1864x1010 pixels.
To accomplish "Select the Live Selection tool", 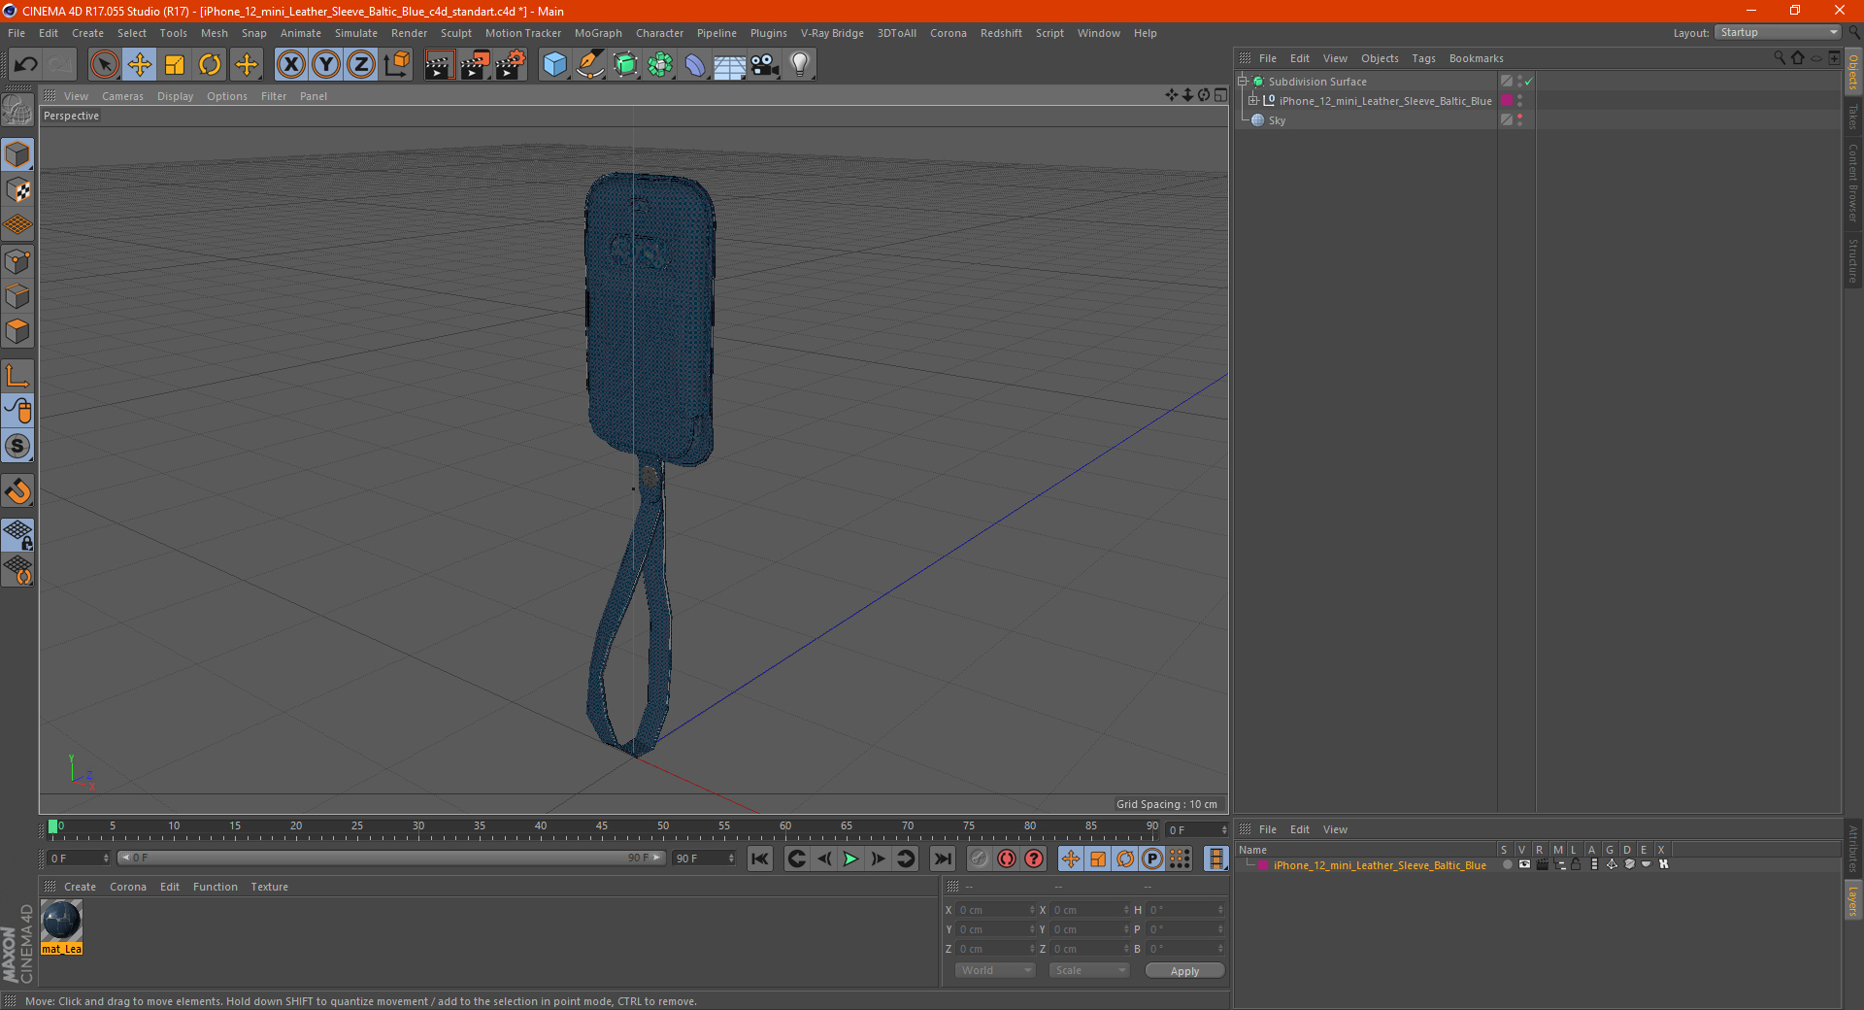I will click(x=104, y=65).
